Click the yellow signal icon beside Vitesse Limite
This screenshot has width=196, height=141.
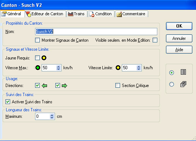tap(118, 68)
